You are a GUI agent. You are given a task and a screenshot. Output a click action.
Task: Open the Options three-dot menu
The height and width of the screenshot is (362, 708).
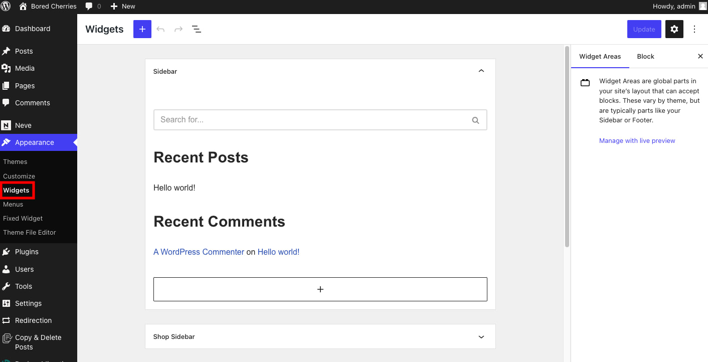click(x=694, y=29)
